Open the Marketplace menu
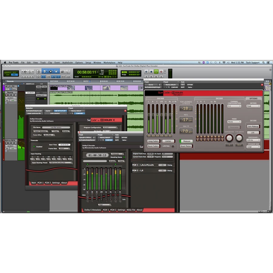 coord(109,62)
